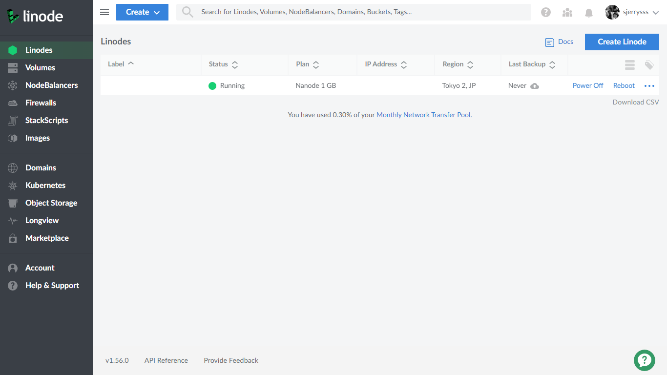The width and height of the screenshot is (667, 375).
Task: Expand the sjerrysss user menu chevron
Action: tap(656, 13)
